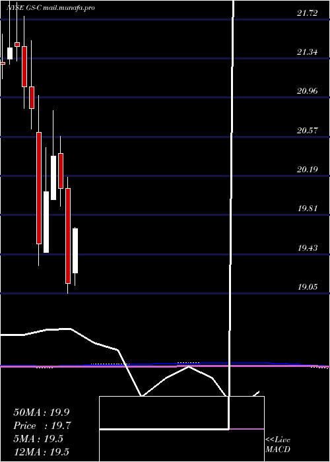Click the 20.96 price axis label

click(308, 91)
